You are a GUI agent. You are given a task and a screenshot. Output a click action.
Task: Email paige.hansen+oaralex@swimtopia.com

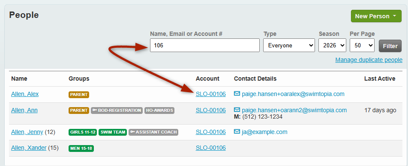click(293, 94)
